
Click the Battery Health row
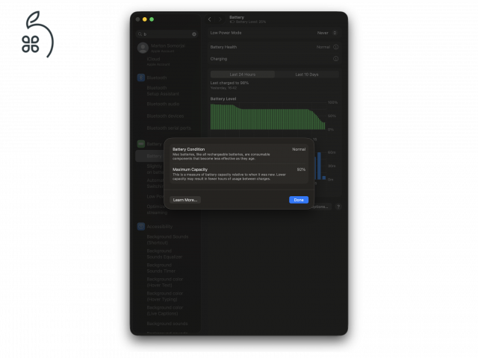click(274, 47)
